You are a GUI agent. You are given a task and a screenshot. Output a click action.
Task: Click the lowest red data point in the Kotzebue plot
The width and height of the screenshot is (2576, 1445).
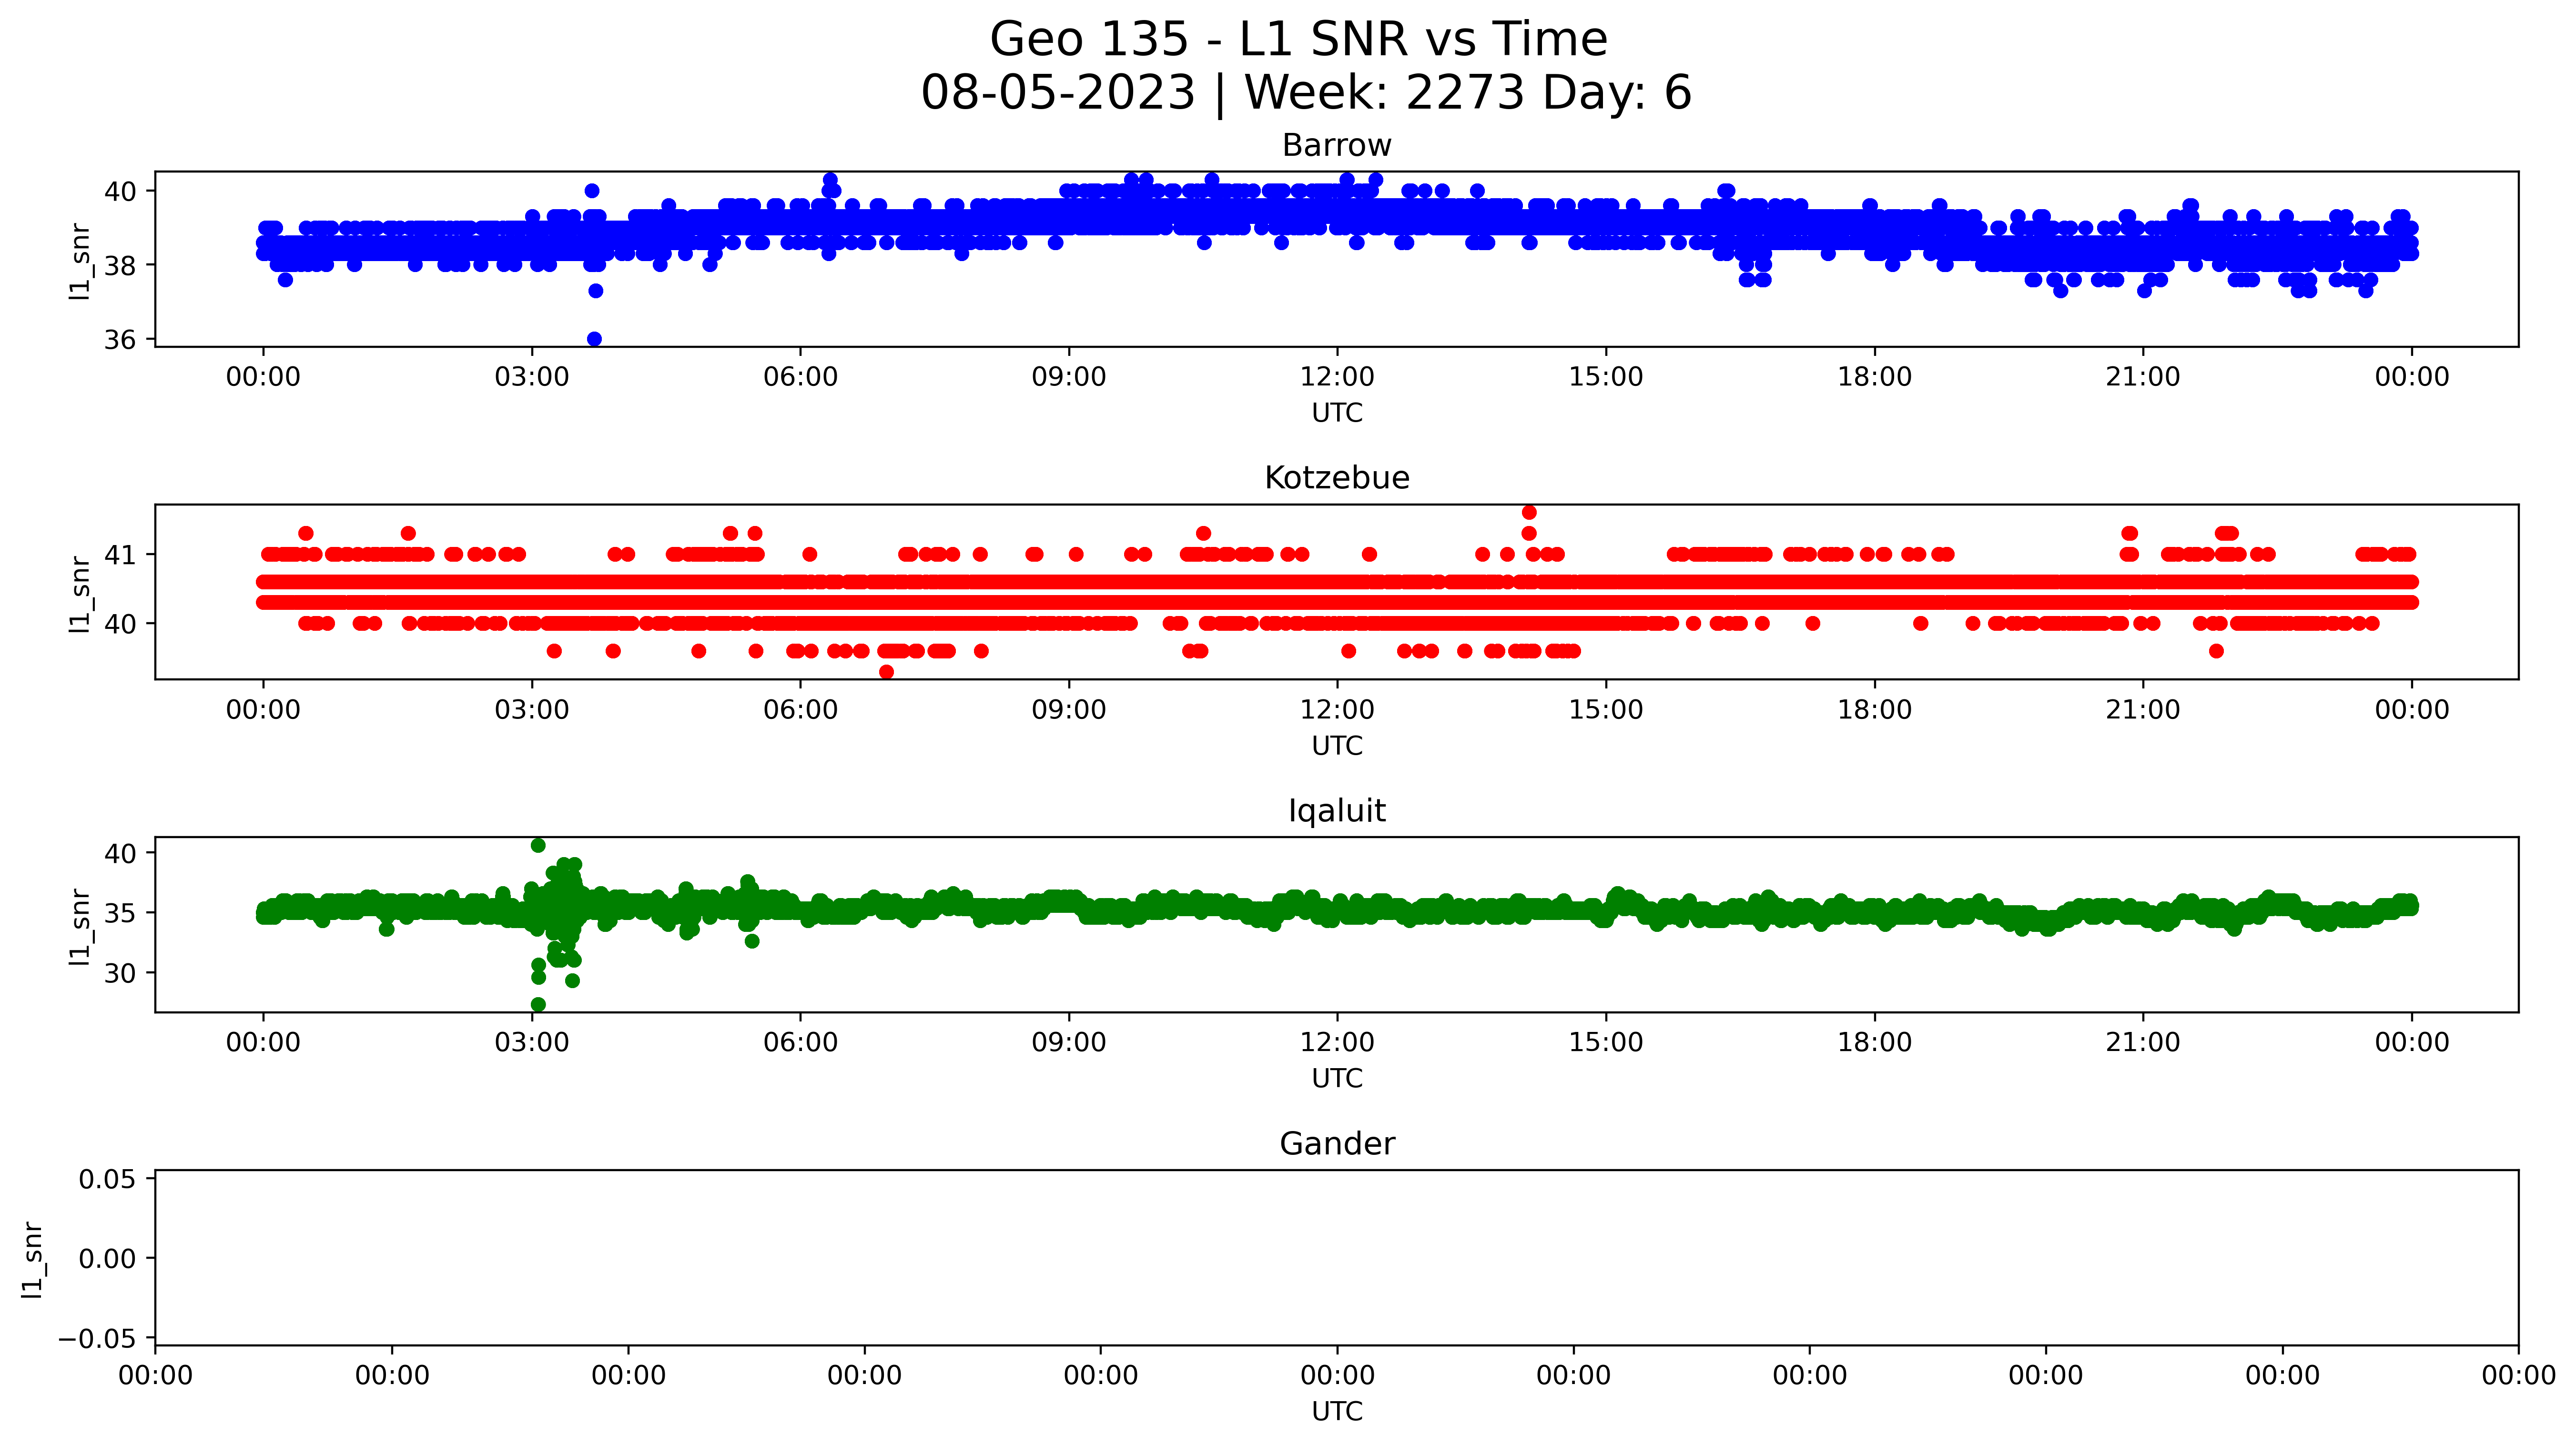(886, 672)
